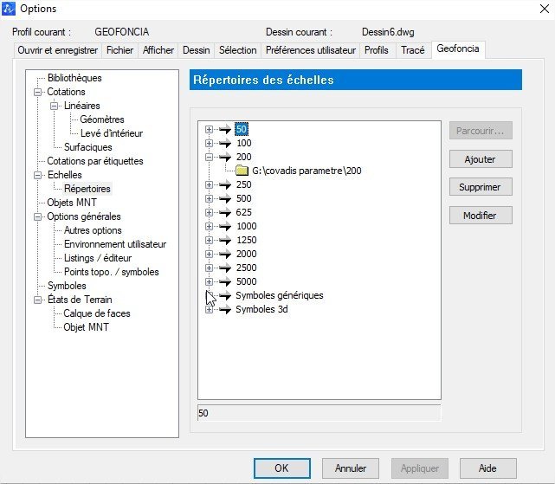Viewport: 555px width, 484px height.
Task: Click the arrow icon beside scale 200
Action: [225, 157]
